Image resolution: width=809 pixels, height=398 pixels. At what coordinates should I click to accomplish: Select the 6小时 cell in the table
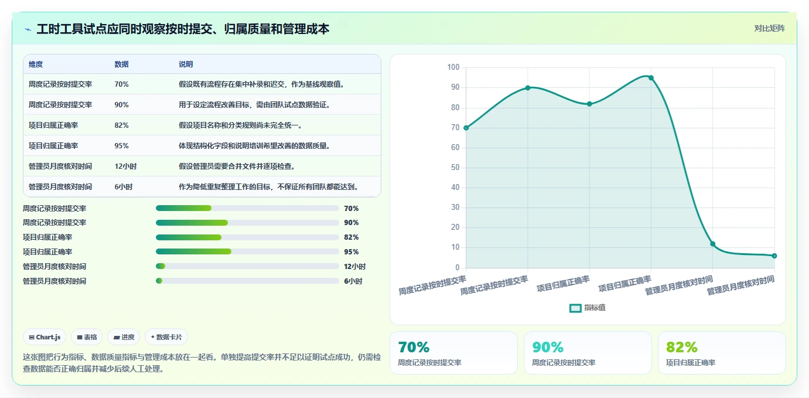pyautogui.click(x=124, y=187)
